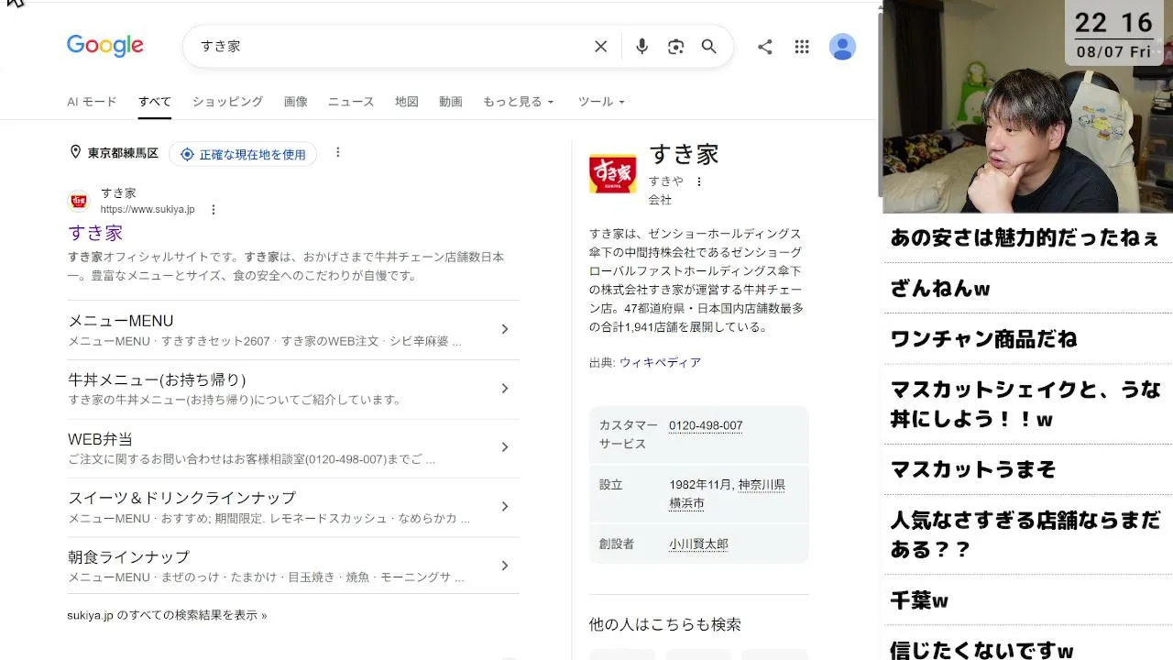Click customer service number 0120-498-007
This screenshot has width=1173, height=660.
(706, 425)
